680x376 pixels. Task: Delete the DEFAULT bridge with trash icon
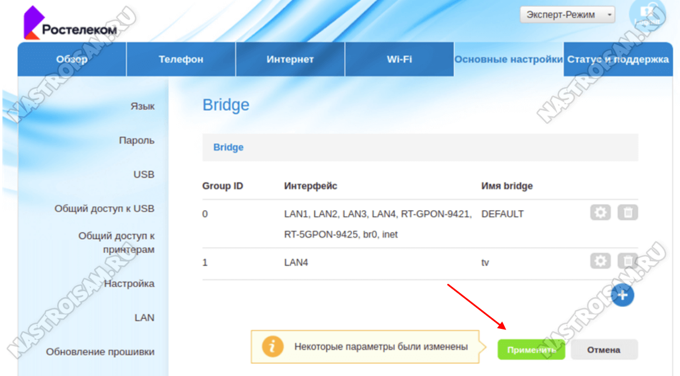tap(628, 212)
